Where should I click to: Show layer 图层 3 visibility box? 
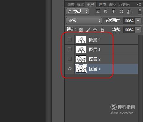coord(70,49)
